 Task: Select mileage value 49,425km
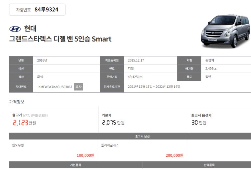tap(135, 77)
